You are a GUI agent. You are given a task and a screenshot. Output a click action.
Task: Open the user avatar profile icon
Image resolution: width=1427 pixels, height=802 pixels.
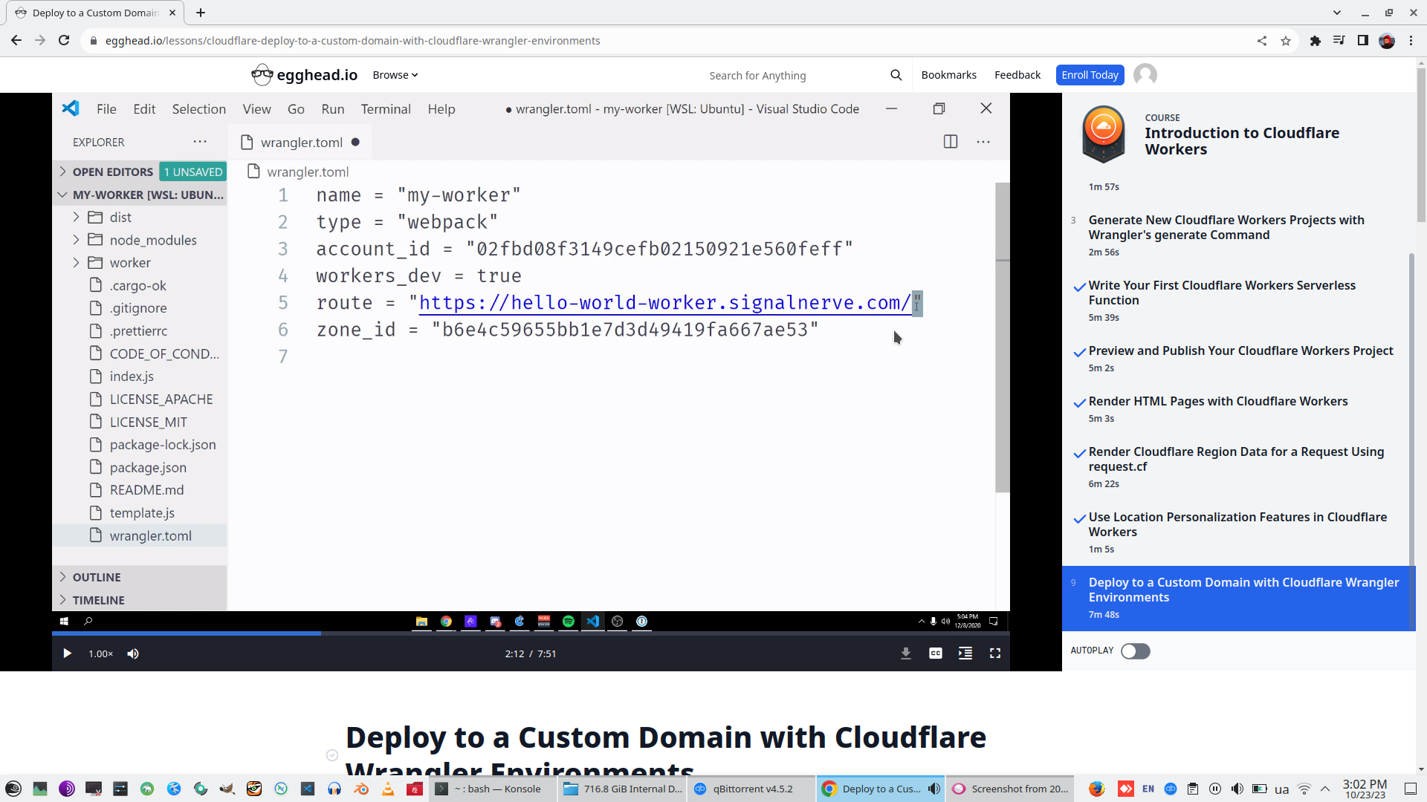[x=1145, y=75]
